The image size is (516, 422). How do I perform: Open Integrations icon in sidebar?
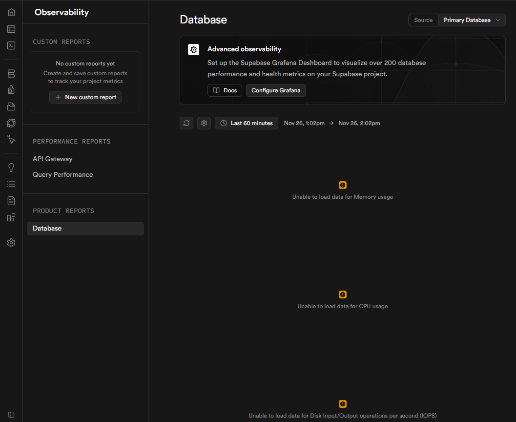point(11,217)
